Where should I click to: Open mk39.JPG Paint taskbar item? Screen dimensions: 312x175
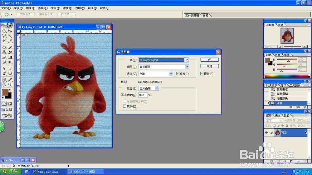click(x=85, y=172)
